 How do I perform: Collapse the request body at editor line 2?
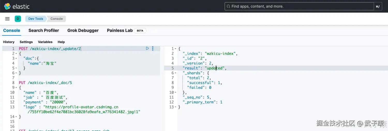click(16, 53)
